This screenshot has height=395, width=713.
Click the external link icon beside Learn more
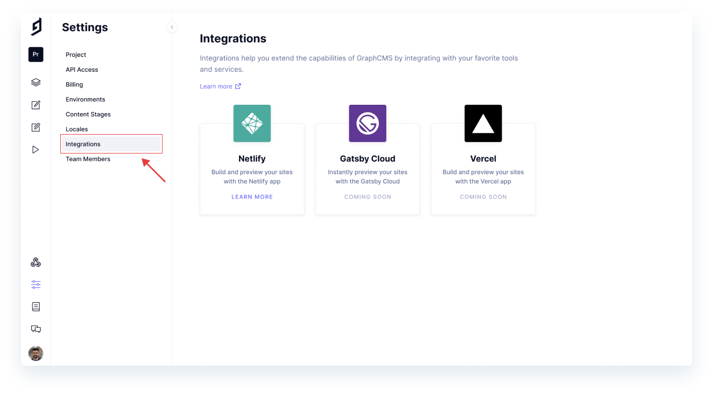(x=238, y=86)
